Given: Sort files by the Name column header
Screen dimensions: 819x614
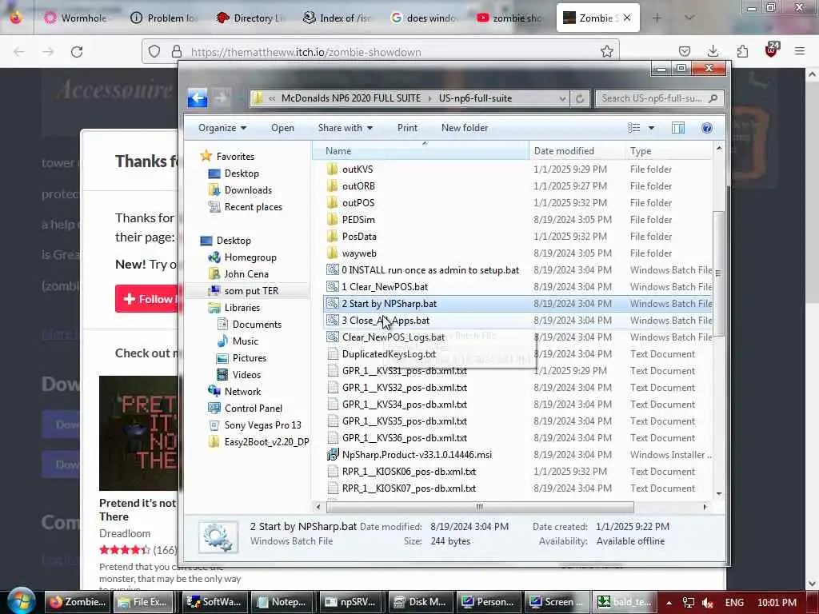Looking at the screenshot, I should (x=421, y=151).
